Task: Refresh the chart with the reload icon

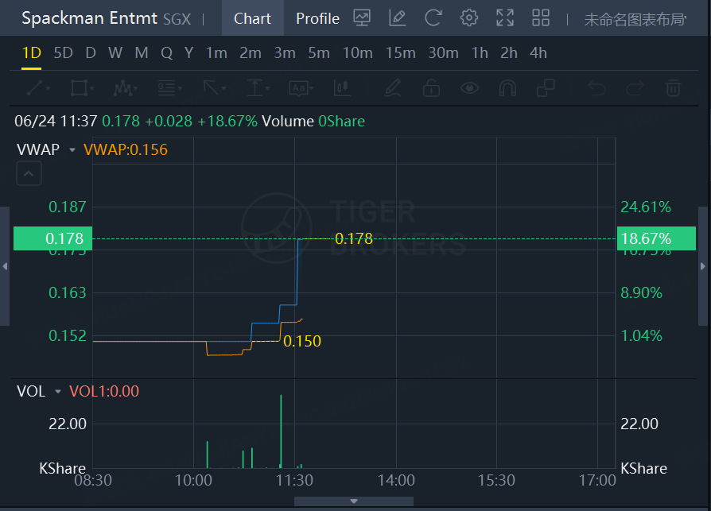Action: pos(433,18)
